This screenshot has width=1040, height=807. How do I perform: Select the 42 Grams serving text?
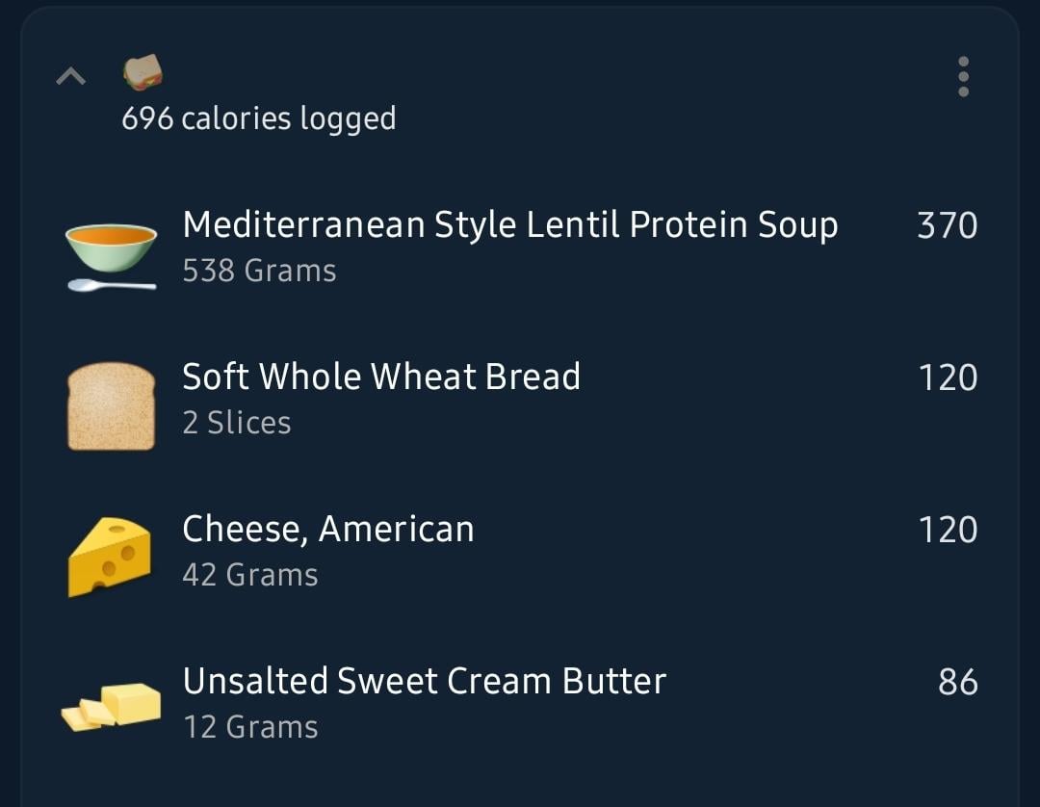point(250,574)
